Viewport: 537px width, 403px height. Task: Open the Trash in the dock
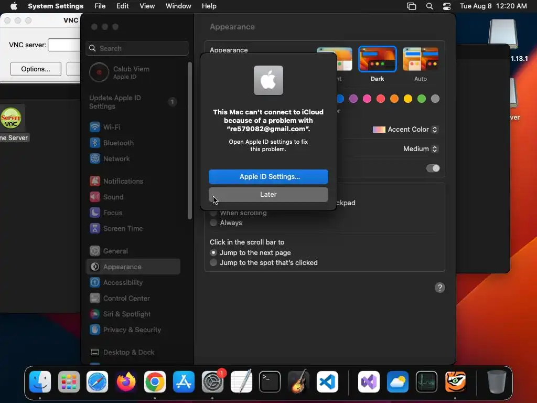[497, 381]
